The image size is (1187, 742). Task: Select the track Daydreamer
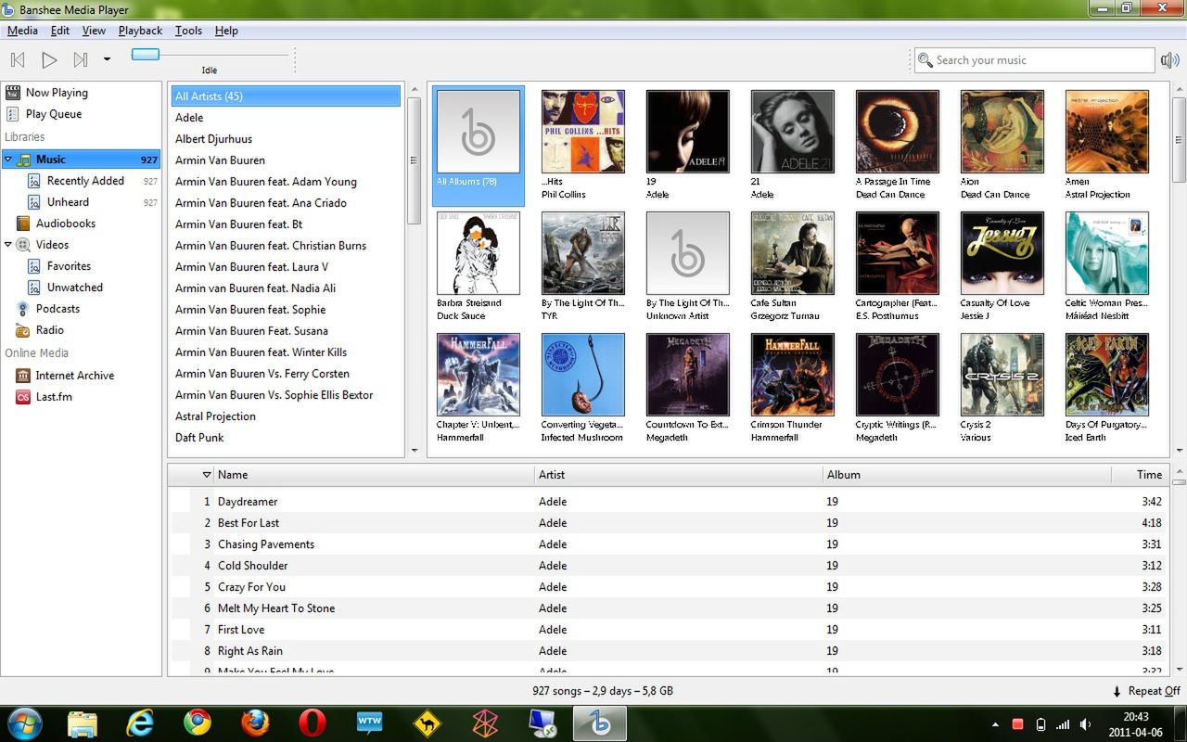(x=668, y=502)
